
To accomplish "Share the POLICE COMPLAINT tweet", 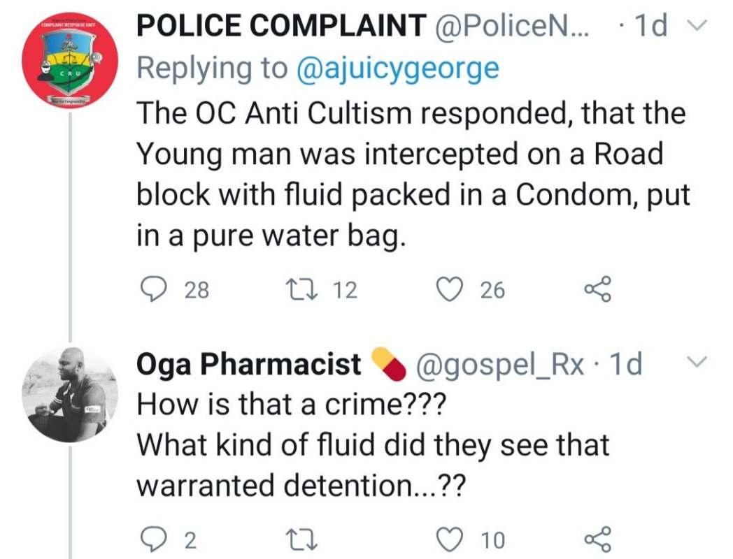I will point(598,289).
